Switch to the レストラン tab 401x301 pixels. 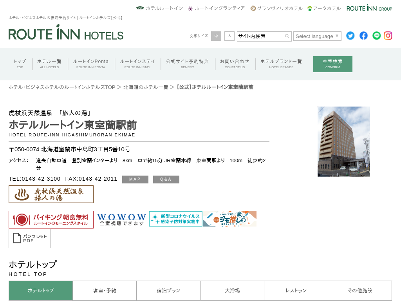coord(296,290)
